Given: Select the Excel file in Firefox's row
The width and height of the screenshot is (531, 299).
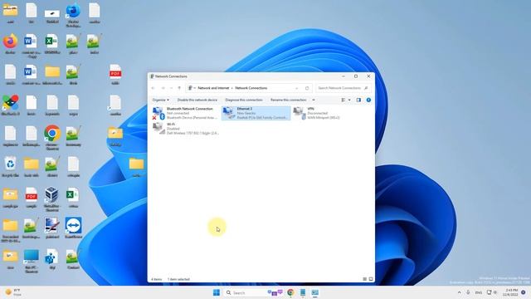Looking at the screenshot, I should point(51,44).
